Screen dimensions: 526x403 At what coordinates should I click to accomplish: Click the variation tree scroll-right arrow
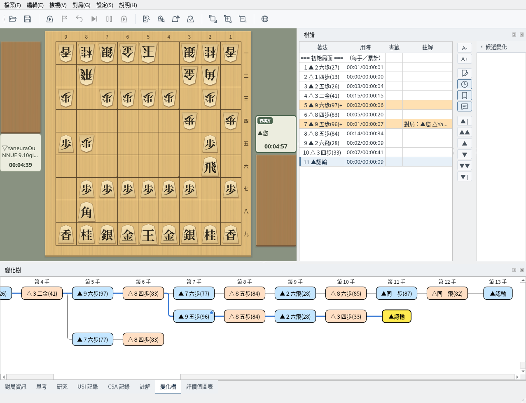pyautogui.click(x=517, y=377)
